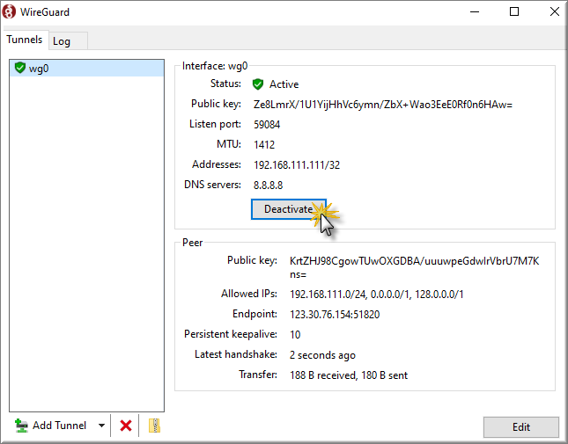Screen dimensions: 568x444
Task: Click persistent keepalive value 10
Action: 295,334
